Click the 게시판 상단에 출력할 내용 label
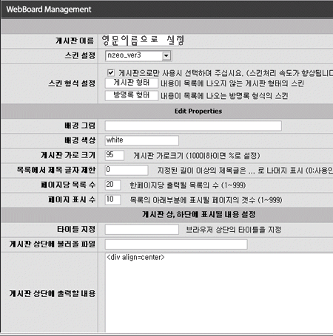333x336 pixels. 53,293
